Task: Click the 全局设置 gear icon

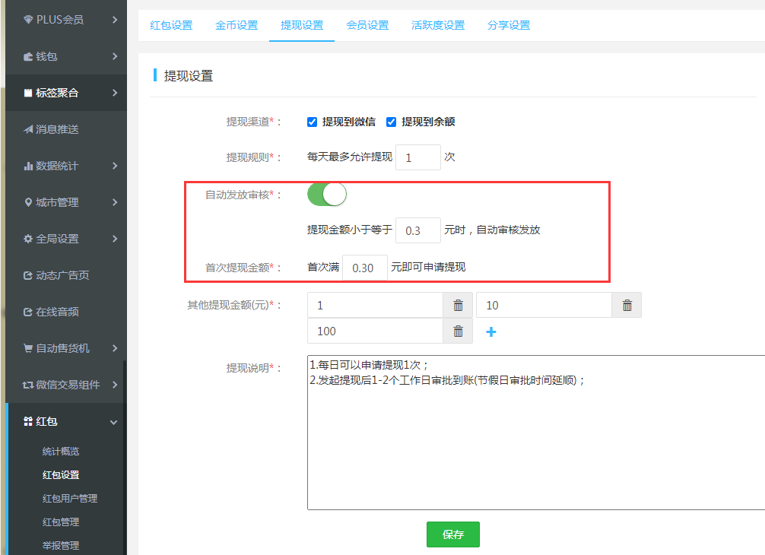Action: click(28, 239)
